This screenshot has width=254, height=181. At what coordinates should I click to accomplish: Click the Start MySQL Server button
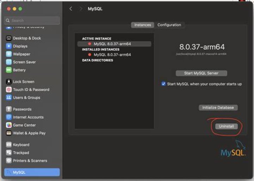pyautogui.click(x=201, y=73)
